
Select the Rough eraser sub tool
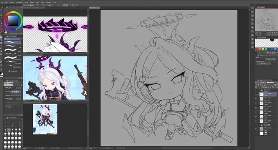[x=13, y=50]
